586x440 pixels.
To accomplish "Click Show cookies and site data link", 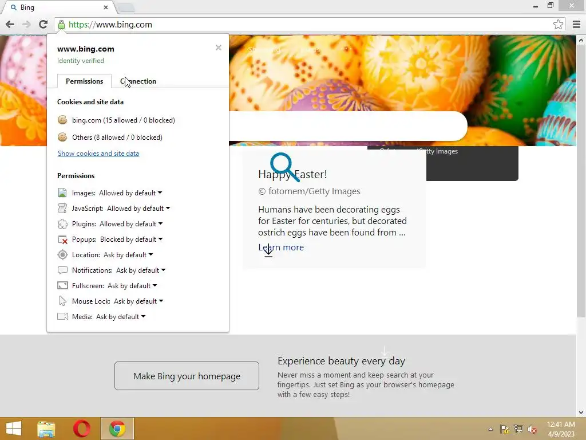I will [x=98, y=154].
